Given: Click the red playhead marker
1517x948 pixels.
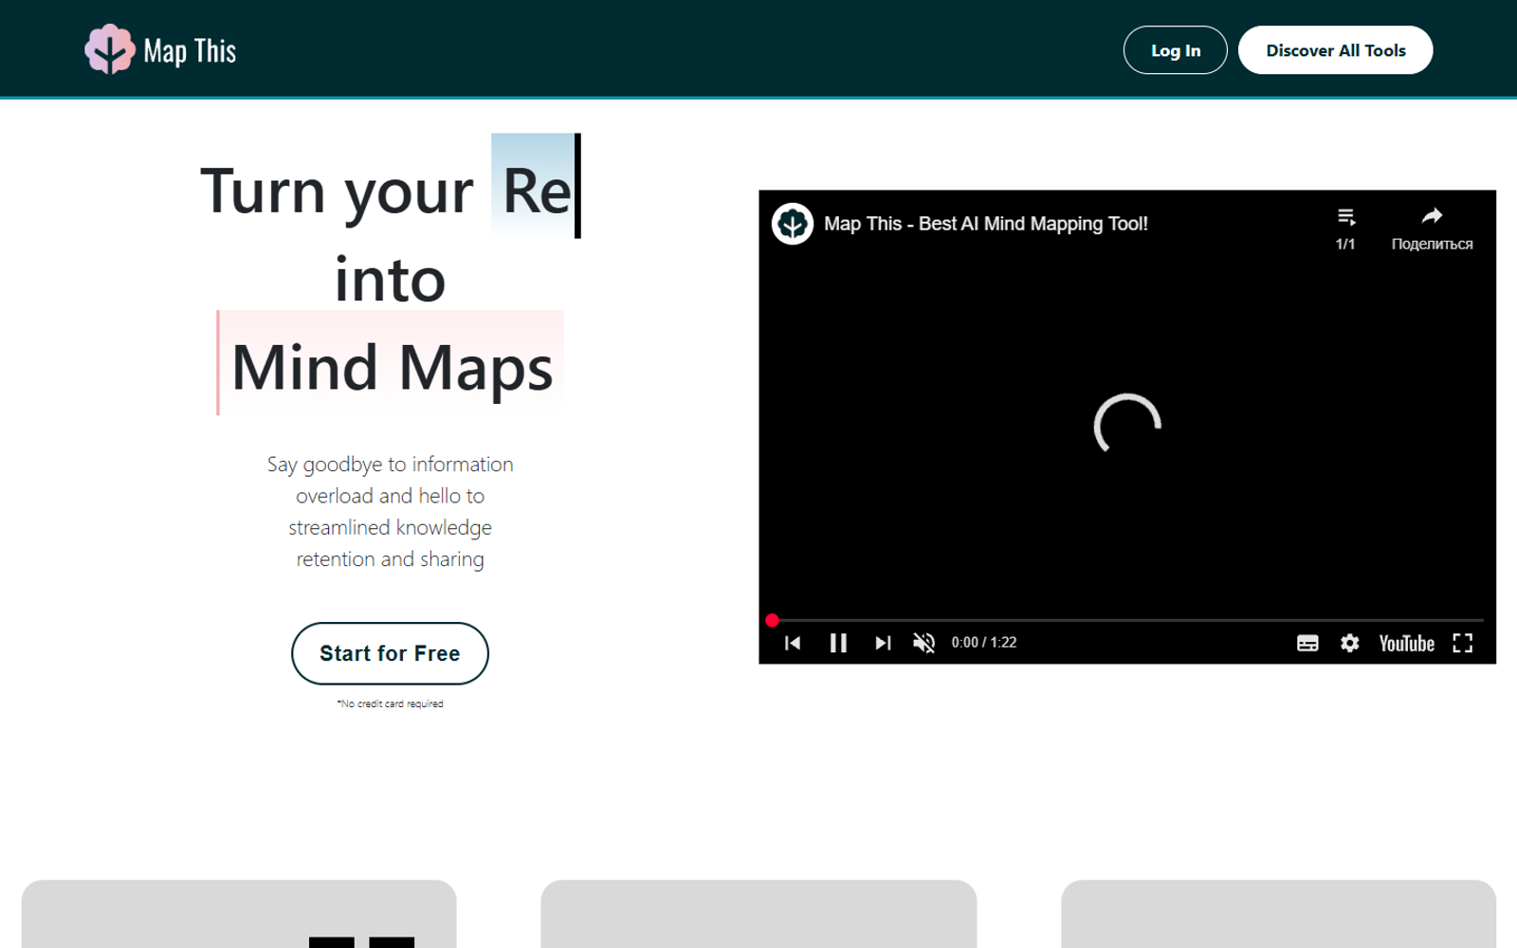Looking at the screenshot, I should (x=772, y=620).
